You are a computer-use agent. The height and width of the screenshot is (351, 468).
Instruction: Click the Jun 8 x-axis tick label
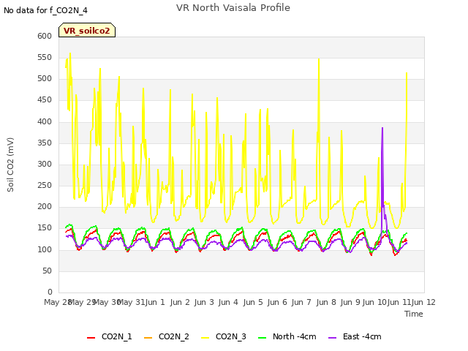click(x=326, y=302)
